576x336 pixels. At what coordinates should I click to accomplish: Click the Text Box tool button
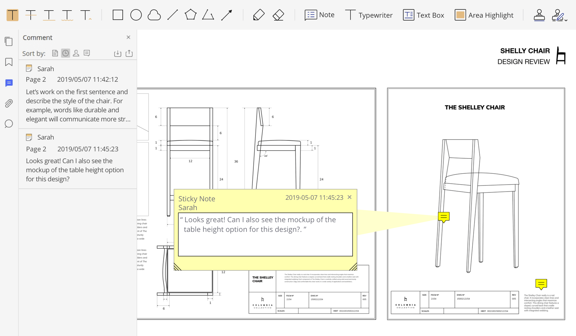424,15
